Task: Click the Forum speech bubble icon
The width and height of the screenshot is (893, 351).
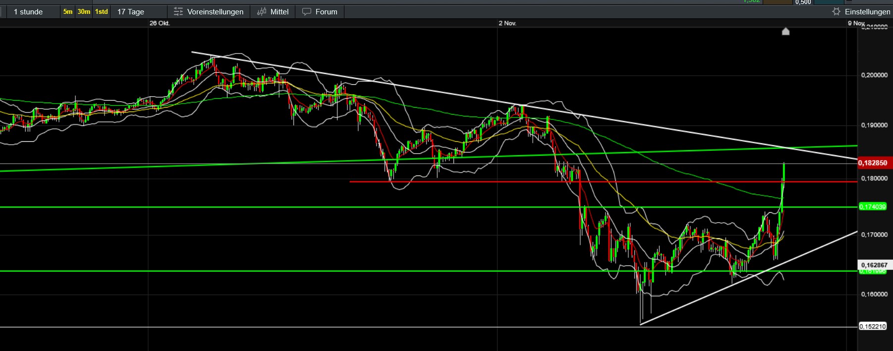Action: point(307,11)
